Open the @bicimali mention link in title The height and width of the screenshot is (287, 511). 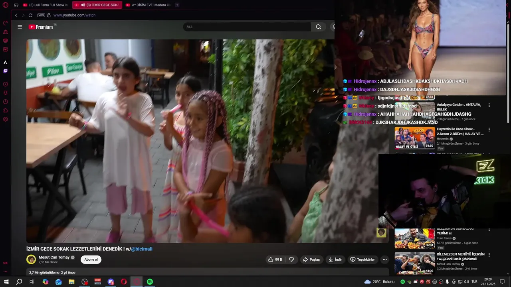point(142,249)
